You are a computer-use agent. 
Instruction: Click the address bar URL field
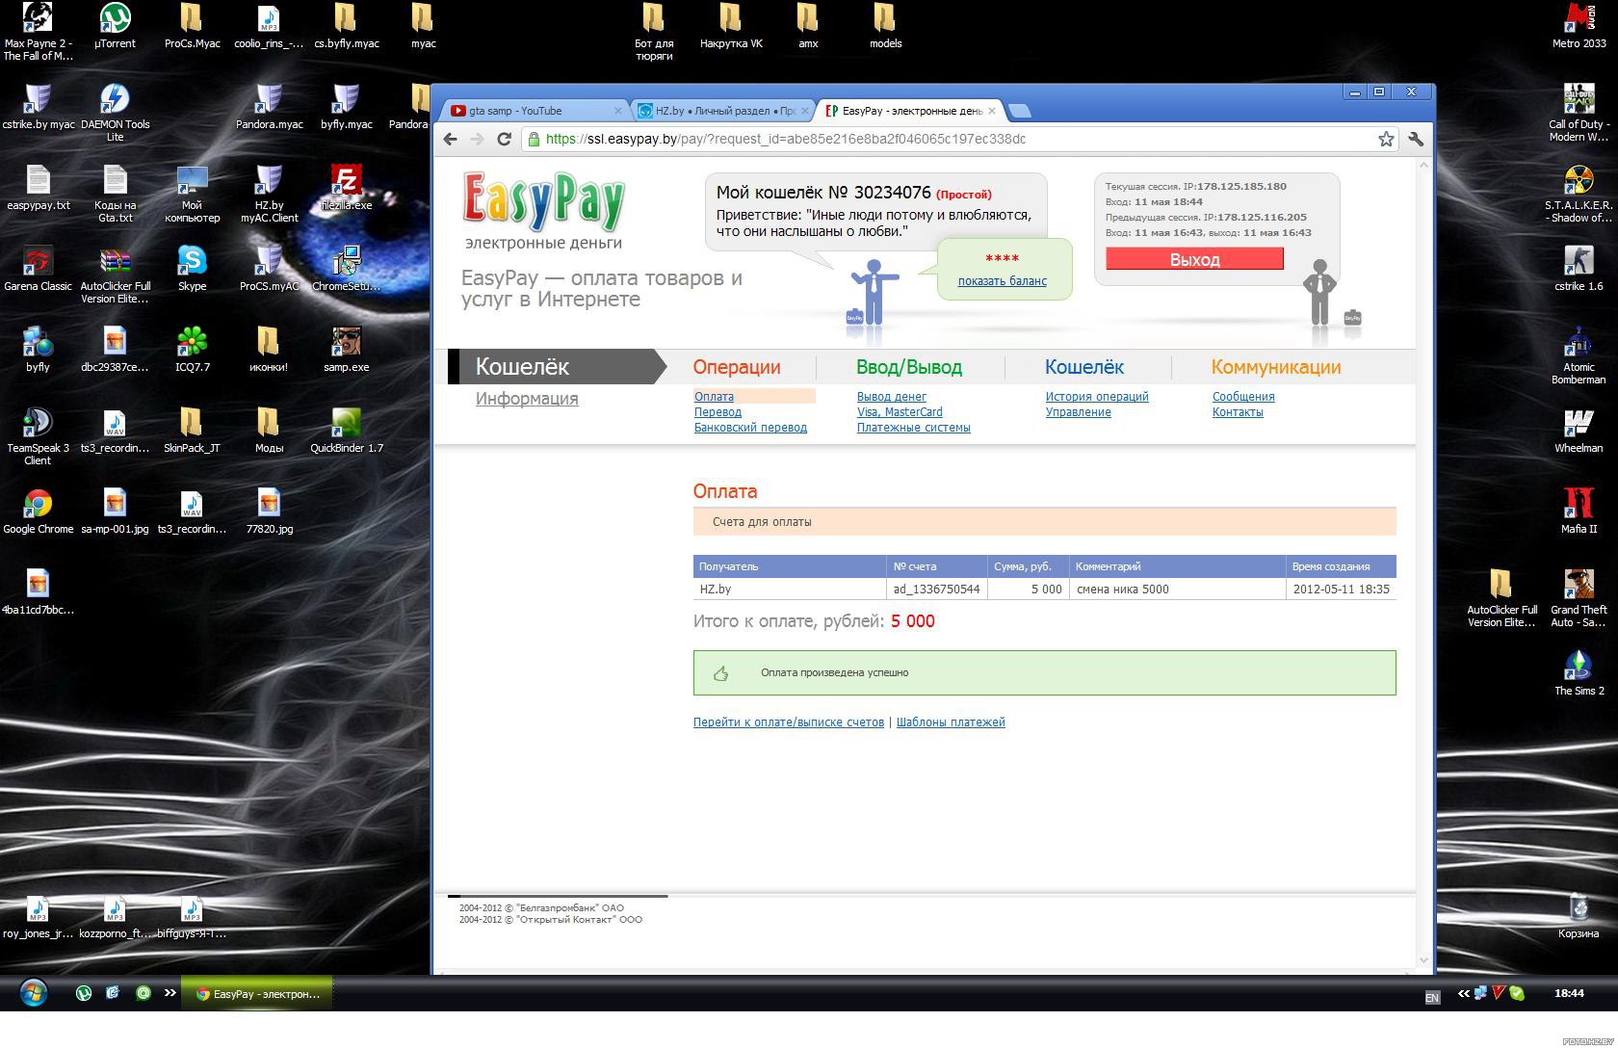[x=949, y=139]
